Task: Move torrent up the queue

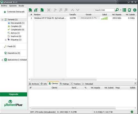Action: (x=72, y=10)
